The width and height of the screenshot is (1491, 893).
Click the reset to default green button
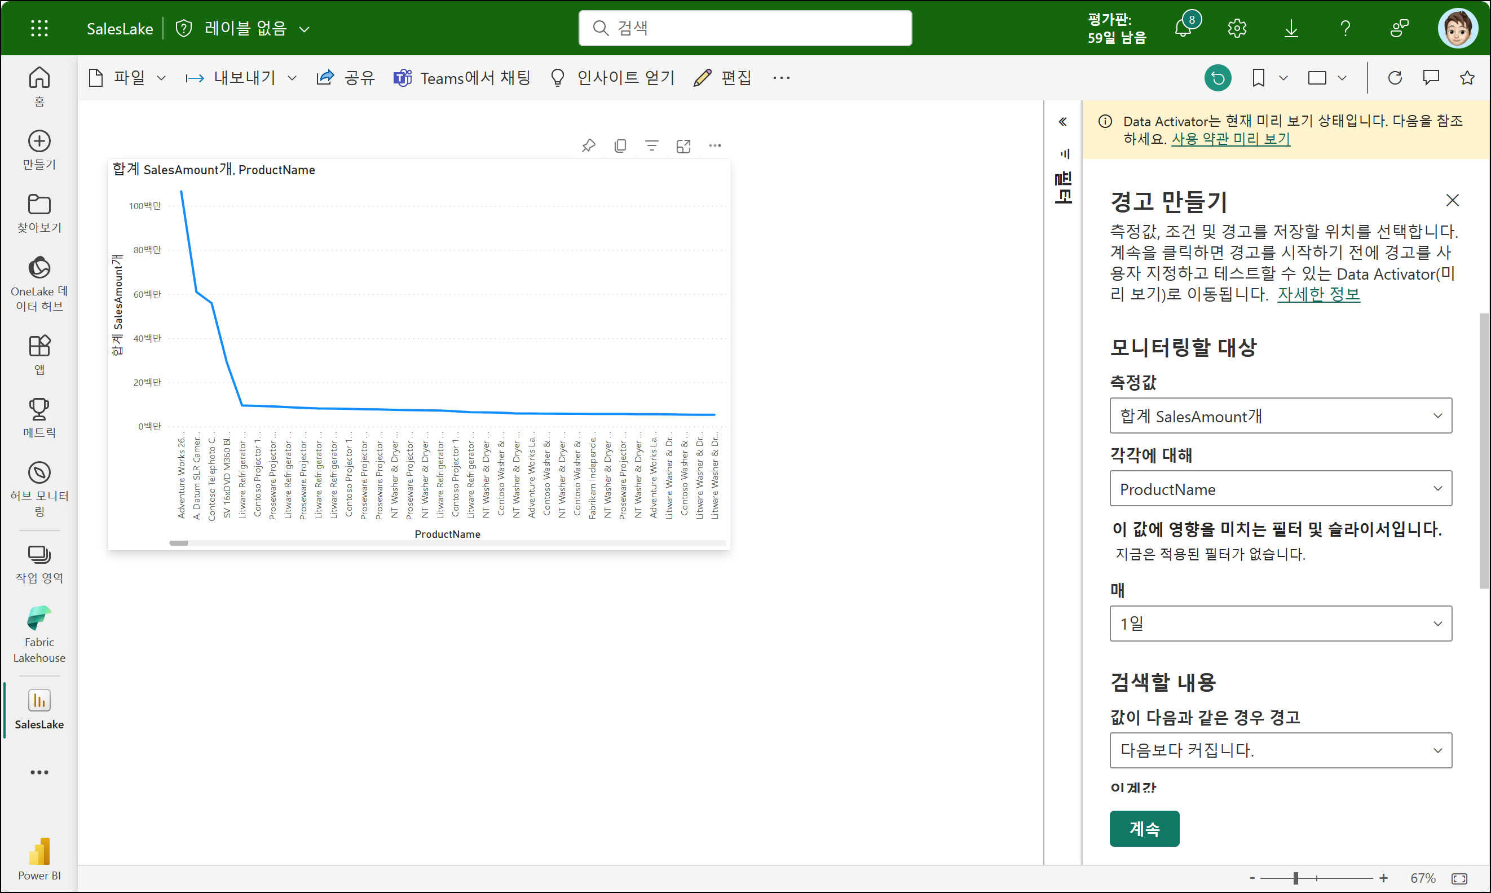point(1217,78)
